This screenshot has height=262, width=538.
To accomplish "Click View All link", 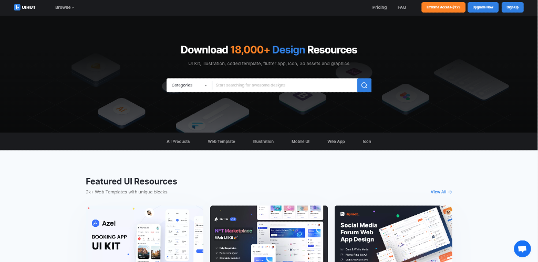I will [441, 192].
